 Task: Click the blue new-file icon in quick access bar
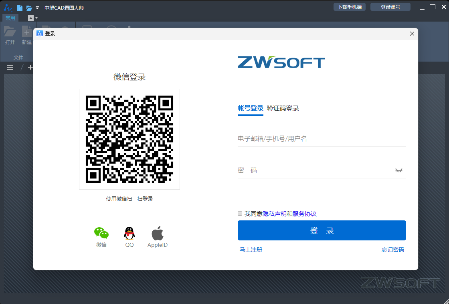point(20,8)
